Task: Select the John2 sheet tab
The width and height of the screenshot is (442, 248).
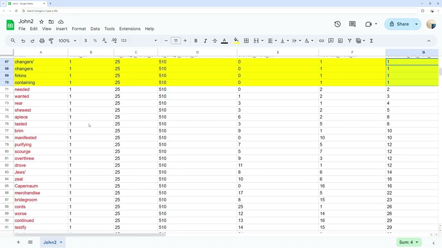Action: click(50, 242)
